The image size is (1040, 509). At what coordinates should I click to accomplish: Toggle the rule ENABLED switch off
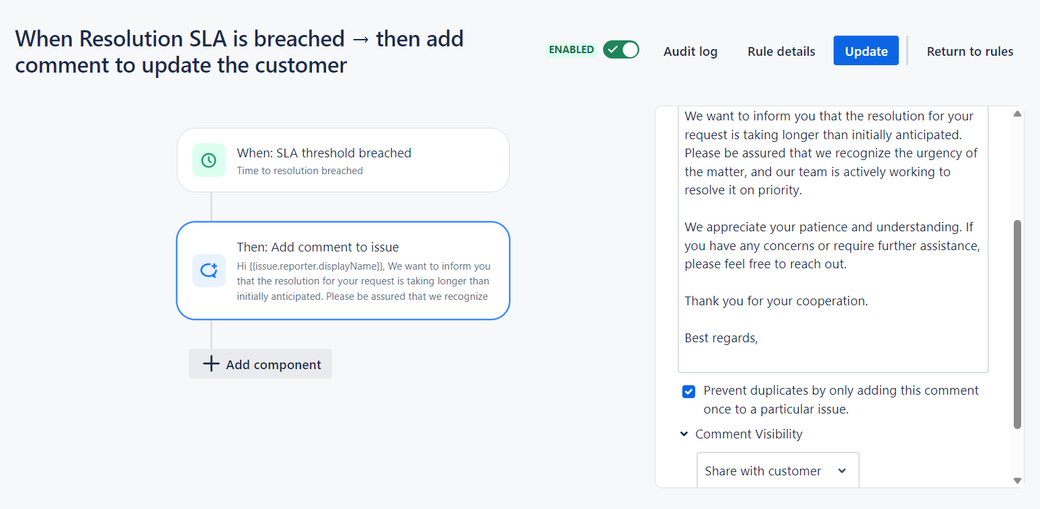coord(621,50)
